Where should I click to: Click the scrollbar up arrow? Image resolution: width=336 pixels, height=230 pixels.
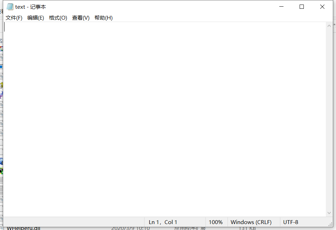click(329, 26)
